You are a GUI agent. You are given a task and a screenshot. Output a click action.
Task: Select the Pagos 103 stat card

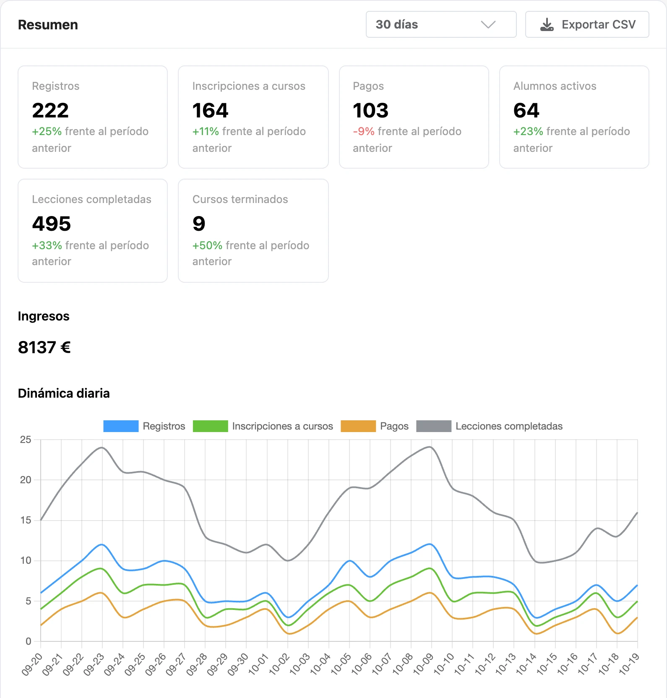414,117
